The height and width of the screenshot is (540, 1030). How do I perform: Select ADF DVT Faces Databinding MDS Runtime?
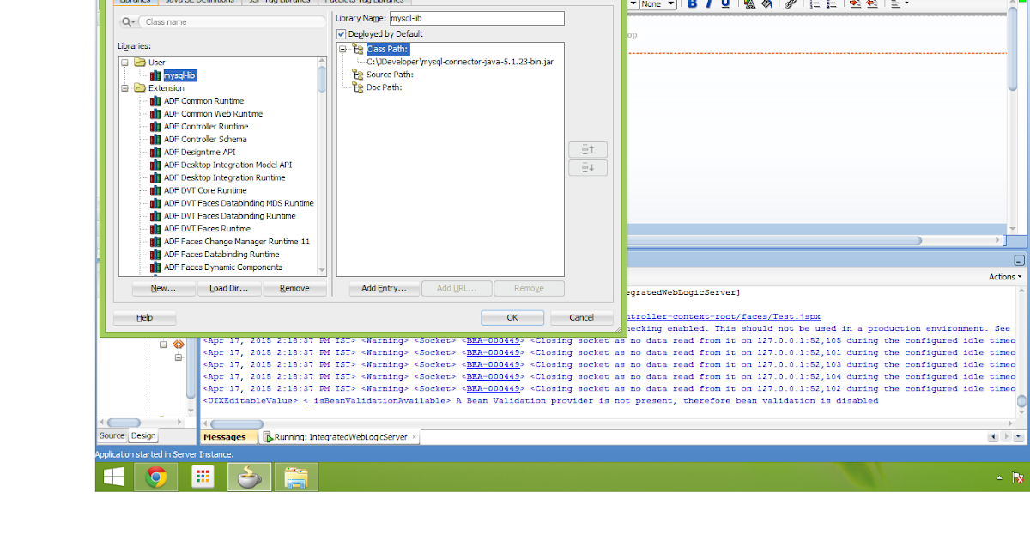[239, 203]
